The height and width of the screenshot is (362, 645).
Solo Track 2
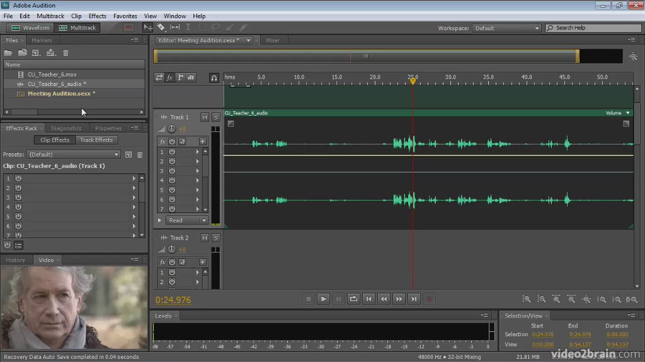tap(215, 238)
